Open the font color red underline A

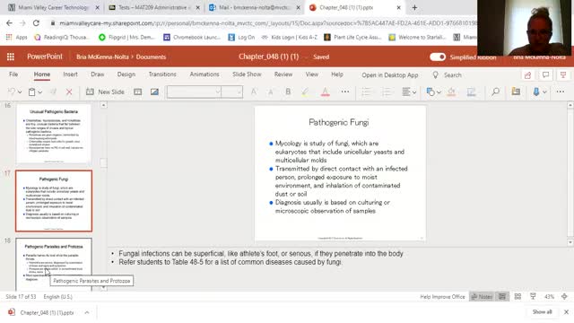pyautogui.click(x=325, y=92)
